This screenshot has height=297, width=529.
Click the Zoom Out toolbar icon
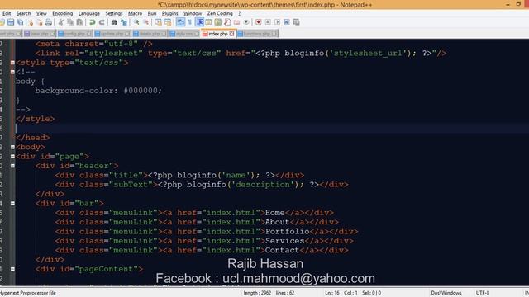coord(145,22)
